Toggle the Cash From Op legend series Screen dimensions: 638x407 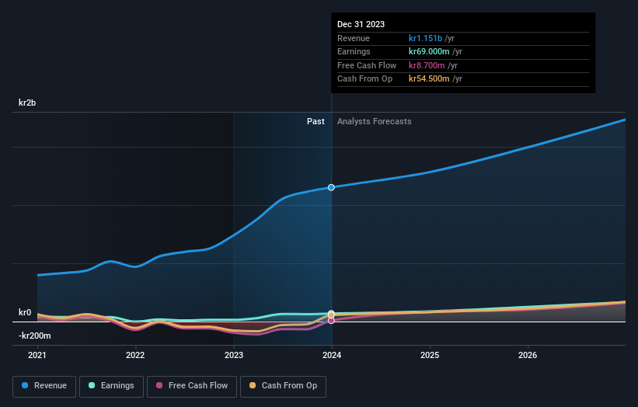click(283, 386)
